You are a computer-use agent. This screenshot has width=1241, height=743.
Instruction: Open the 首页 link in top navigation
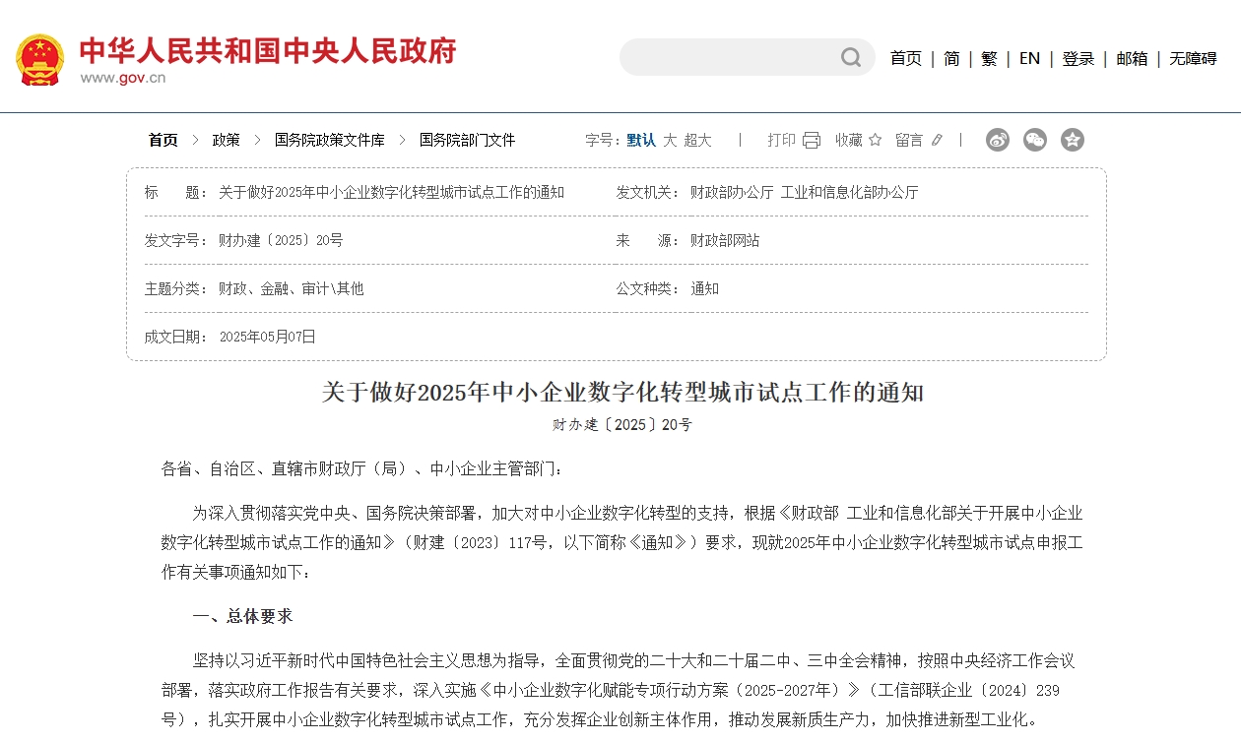pos(905,59)
